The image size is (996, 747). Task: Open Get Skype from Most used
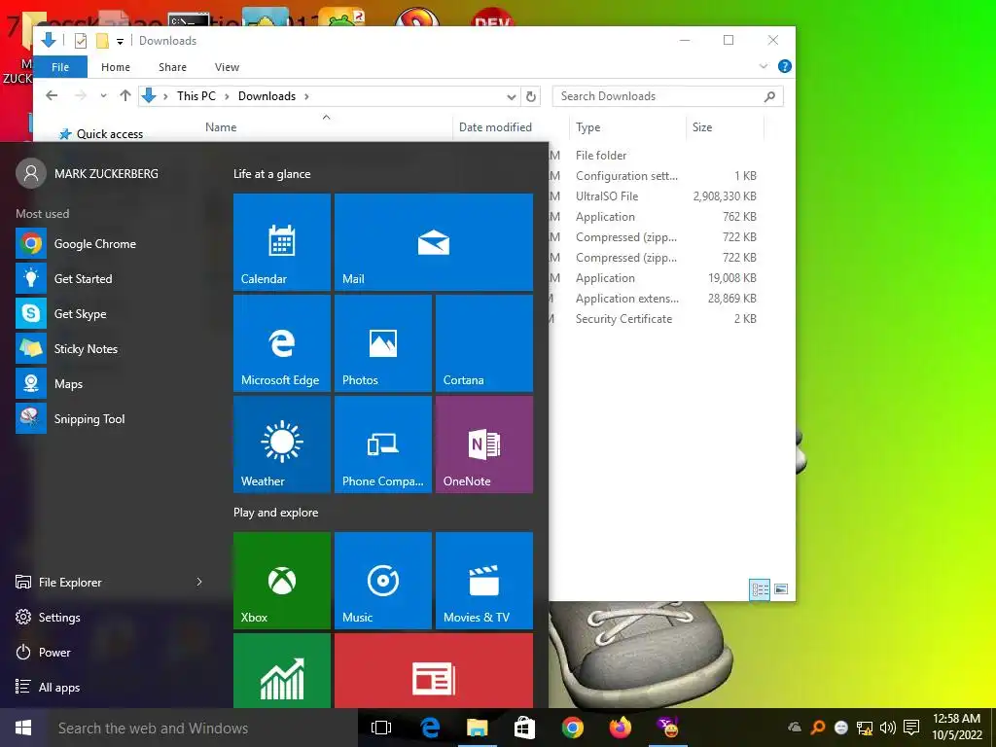click(115, 314)
